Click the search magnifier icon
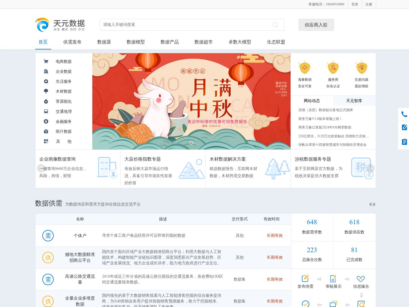The width and height of the screenshot is (409, 307). pyautogui.click(x=275, y=25)
